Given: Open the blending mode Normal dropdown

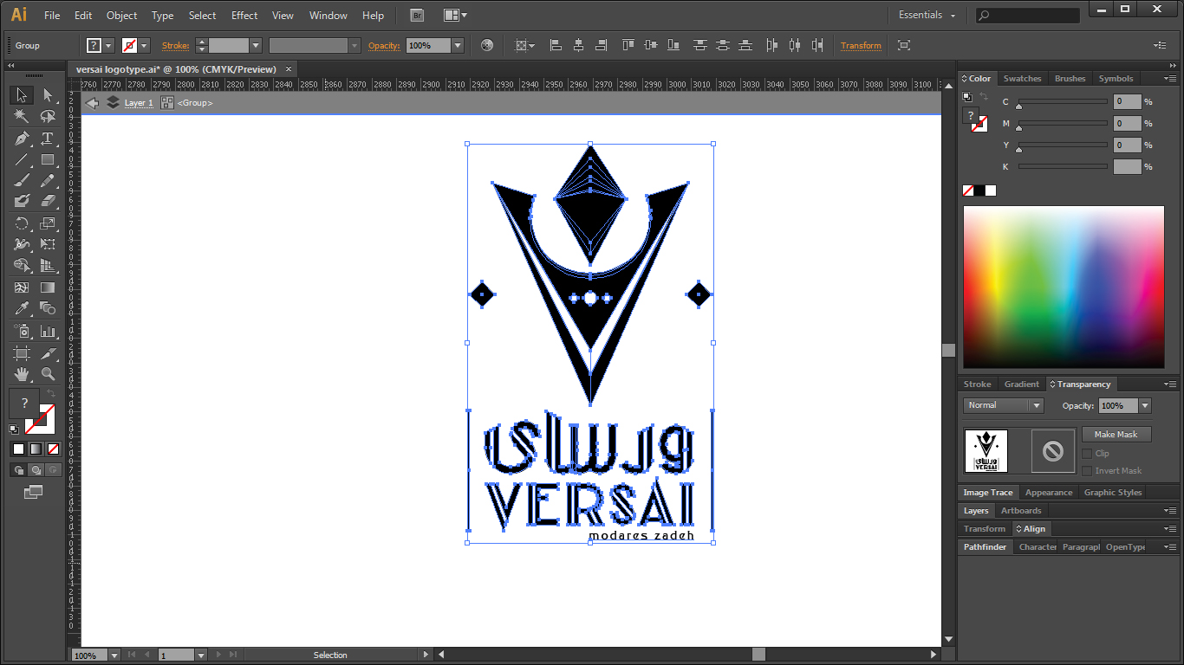Looking at the screenshot, I should coord(1003,405).
